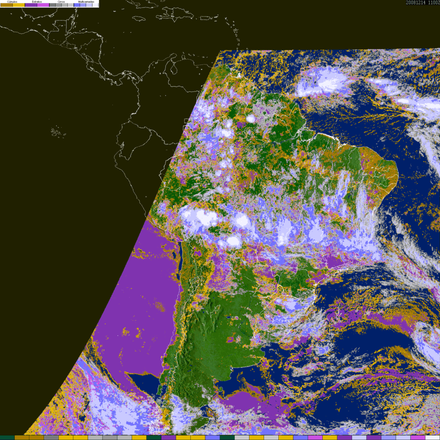Viewport: 440px width, 440px height.
Task: Pick the third gray Cirros legend swatch
Action: click(65, 5)
